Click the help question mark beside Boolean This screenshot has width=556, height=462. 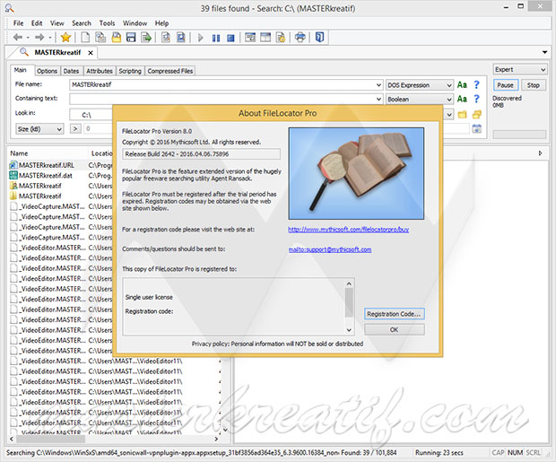click(x=476, y=99)
